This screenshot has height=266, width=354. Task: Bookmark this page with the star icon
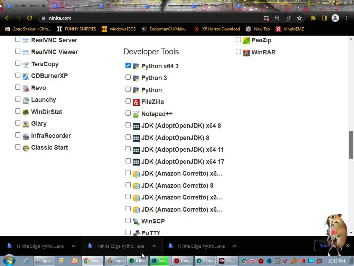[x=299, y=18]
